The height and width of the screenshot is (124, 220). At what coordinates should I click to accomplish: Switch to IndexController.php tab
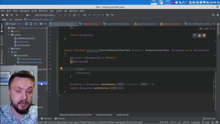(x=63, y=24)
